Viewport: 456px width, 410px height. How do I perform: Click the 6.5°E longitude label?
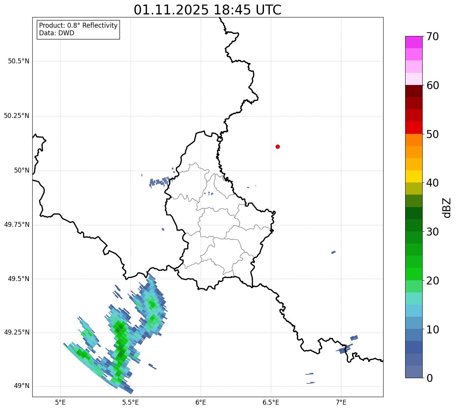point(271,402)
